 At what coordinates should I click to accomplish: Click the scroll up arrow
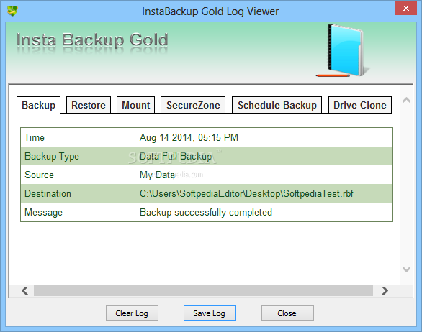pyautogui.click(x=406, y=101)
